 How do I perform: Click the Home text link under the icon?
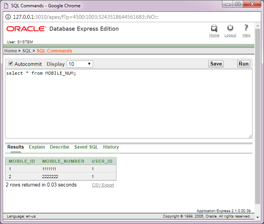point(214,35)
